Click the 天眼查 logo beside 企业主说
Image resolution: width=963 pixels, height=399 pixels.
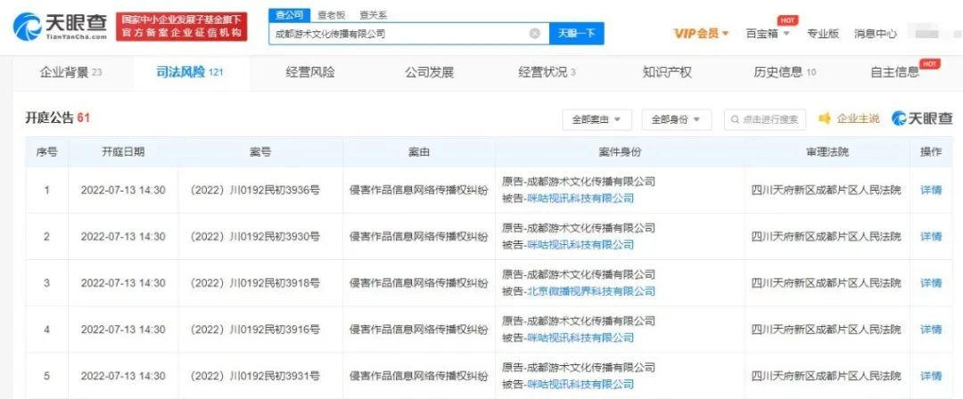[x=922, y=118]
